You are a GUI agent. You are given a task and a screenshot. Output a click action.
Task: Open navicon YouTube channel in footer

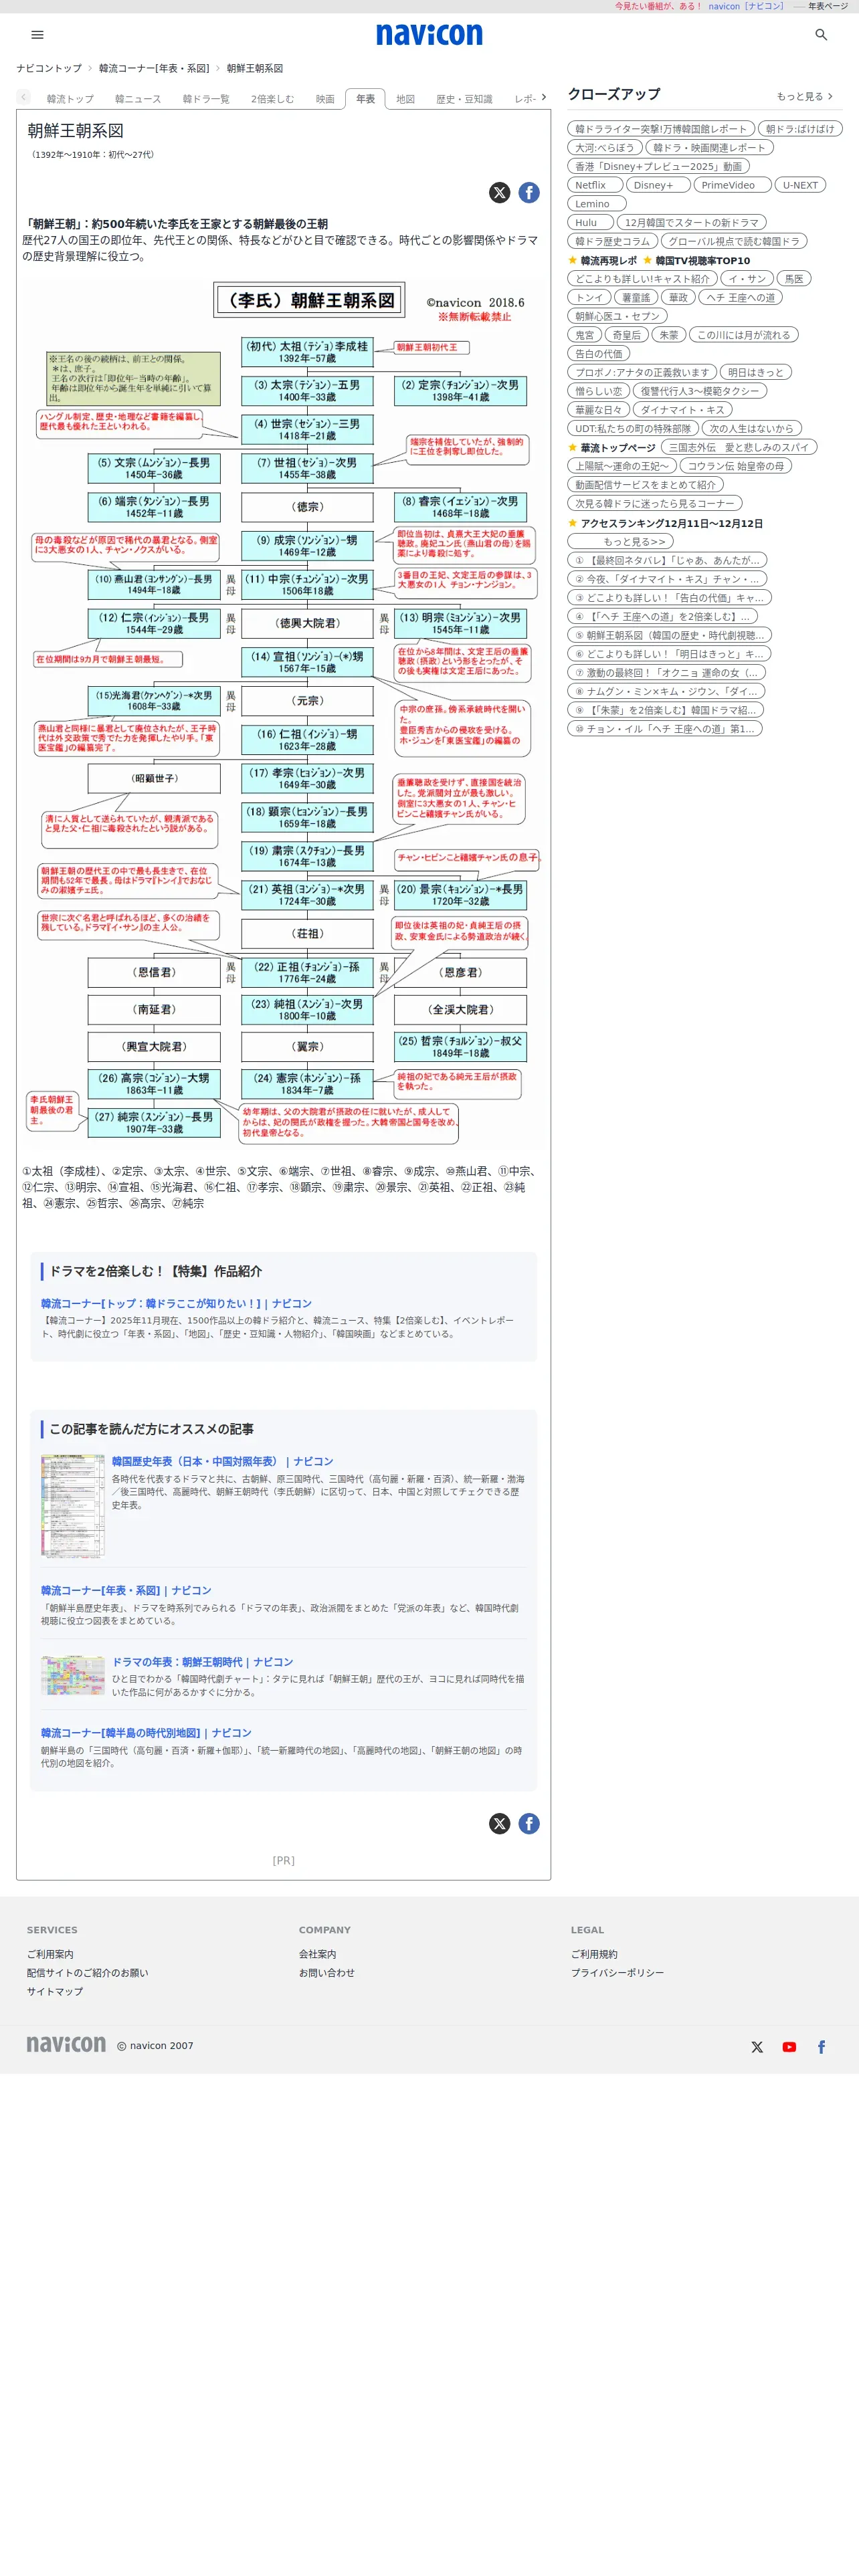tap(789, 2047)
